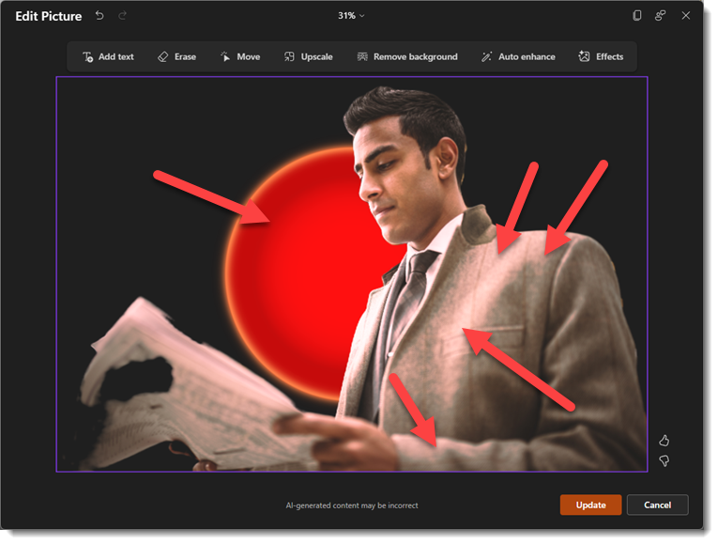Apply Upscale to the picture
Screen dimensions: 718x544
pyautogui.click(x=308, y=57)
